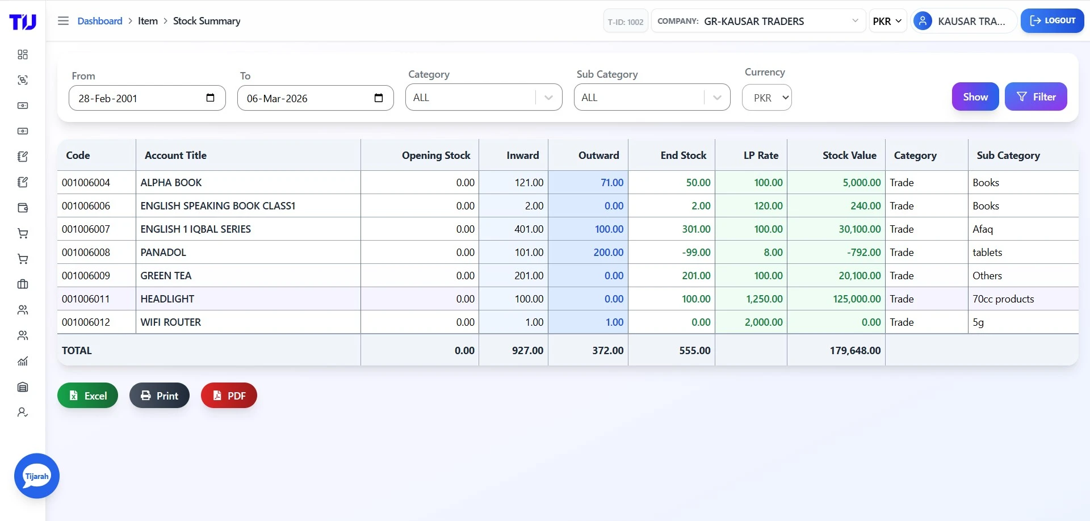The width and height of the screenshot is (1090, 521).
Task: Click the Show button
Action: 974,96
